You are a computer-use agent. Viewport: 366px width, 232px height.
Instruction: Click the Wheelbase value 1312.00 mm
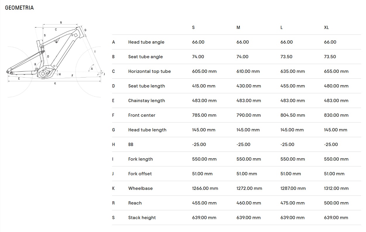point(336,188)
